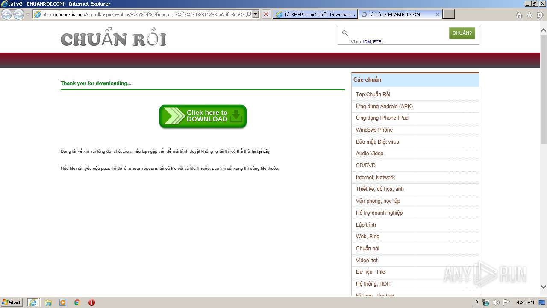Viewport: 547px width, 308px height.
Task: Expand the address bar autocomplete dropdown
Action: point(256,14)
